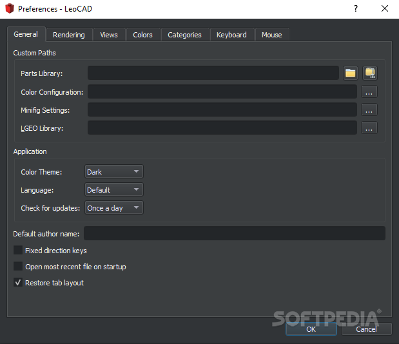
Task: Switch to the Views tab
Action: click(x=109, y=35)
